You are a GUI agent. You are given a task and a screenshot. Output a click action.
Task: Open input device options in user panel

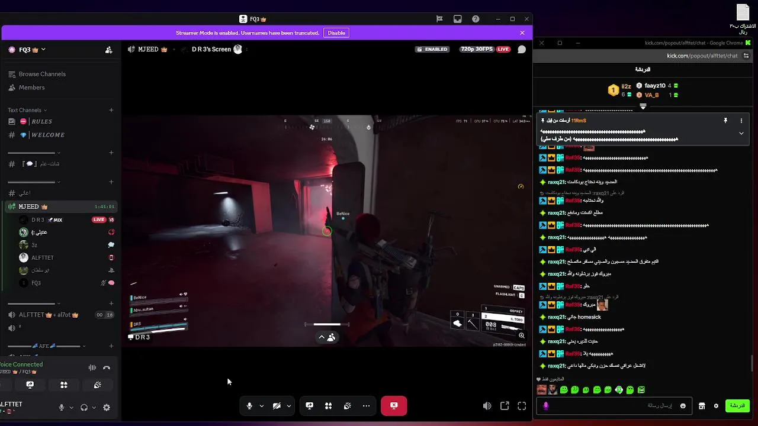point(71,407)
